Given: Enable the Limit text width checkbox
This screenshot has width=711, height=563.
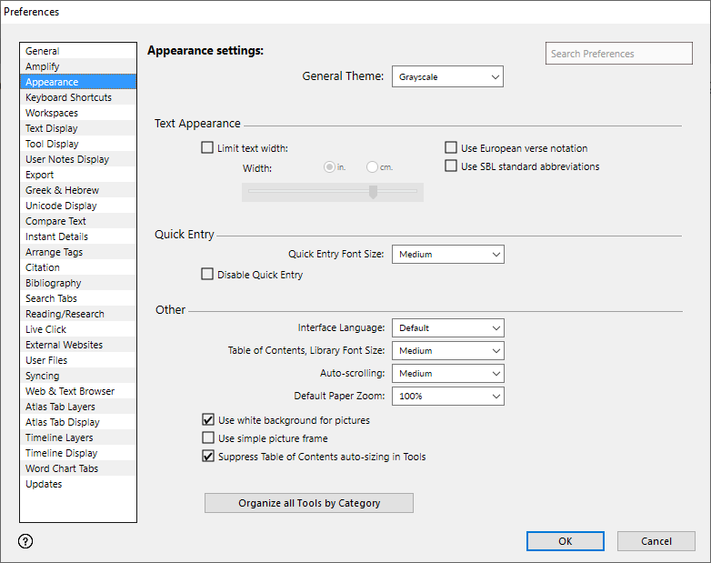Looking at the screenshot, I should point(207,148).
